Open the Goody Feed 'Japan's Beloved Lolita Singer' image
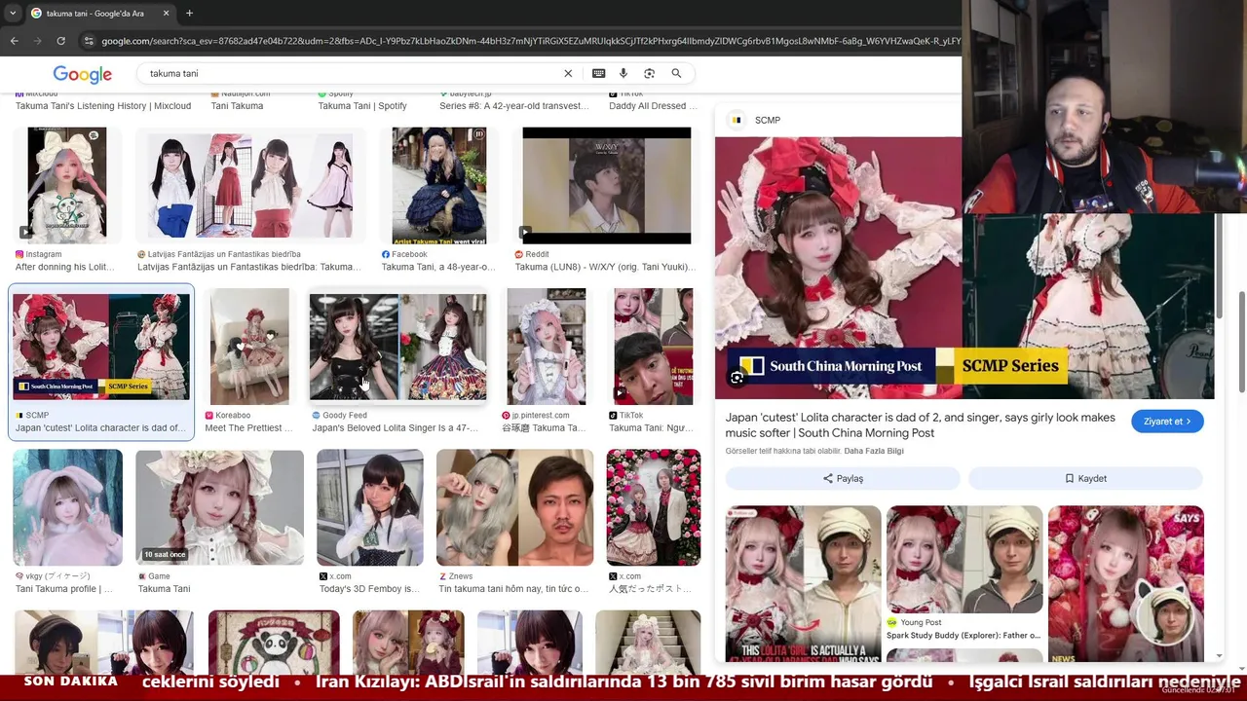Viewport: 1247px width, 701px height. (397, 347)
